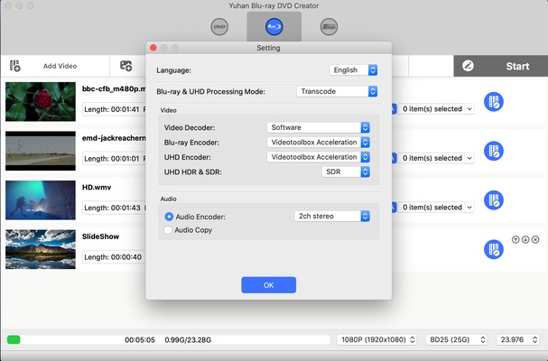The width and height of the screenshot is (548, 361).
Task: Open items selected dropdown for HD.wmv
Action: coord(437,208)
